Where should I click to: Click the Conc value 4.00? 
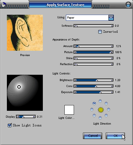(x=117, y=86)
